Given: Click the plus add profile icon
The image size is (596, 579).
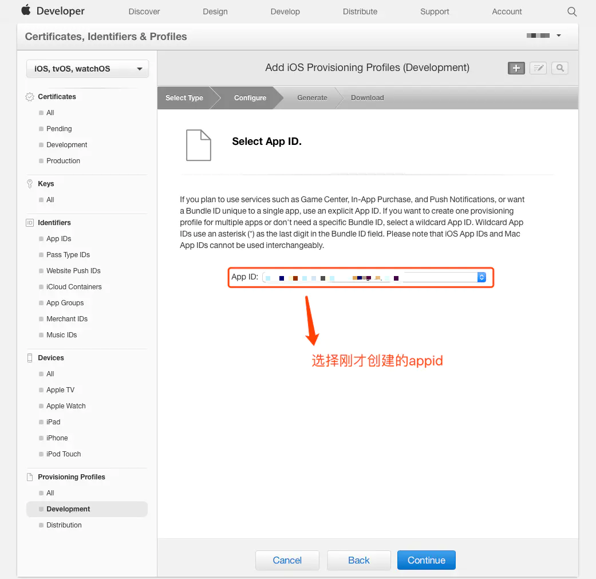Looking at the screenshot, I should pos(516,68).
